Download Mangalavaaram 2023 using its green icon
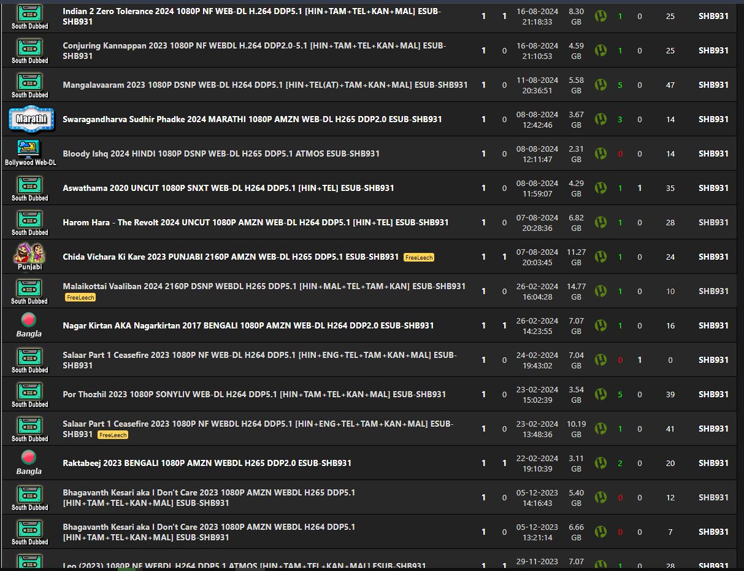The height and width of the screenshot is (571, 744). coord(600,85)
